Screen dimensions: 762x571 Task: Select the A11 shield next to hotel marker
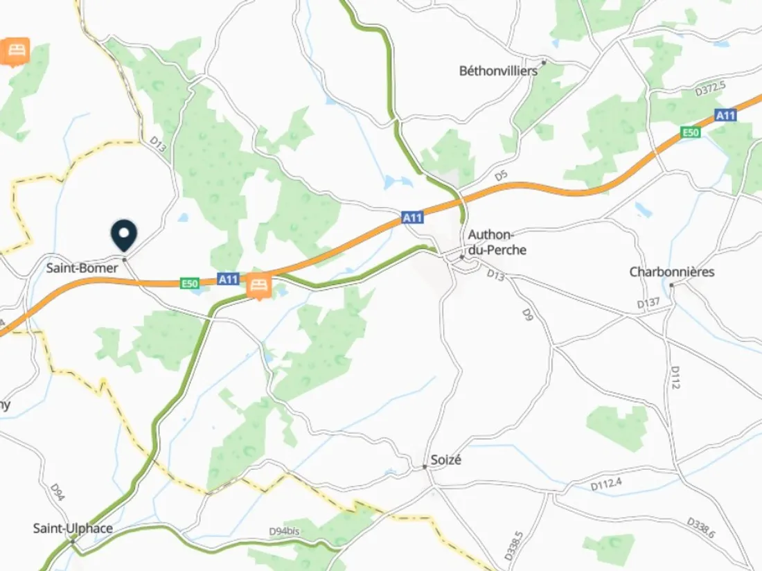[229, 279]
